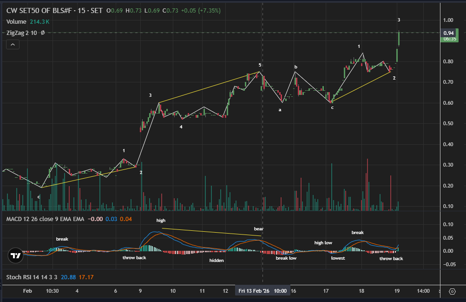
Task: Select the Stoch RSI 14 14 3 3 legend
Action: click(x=32, y=277)
